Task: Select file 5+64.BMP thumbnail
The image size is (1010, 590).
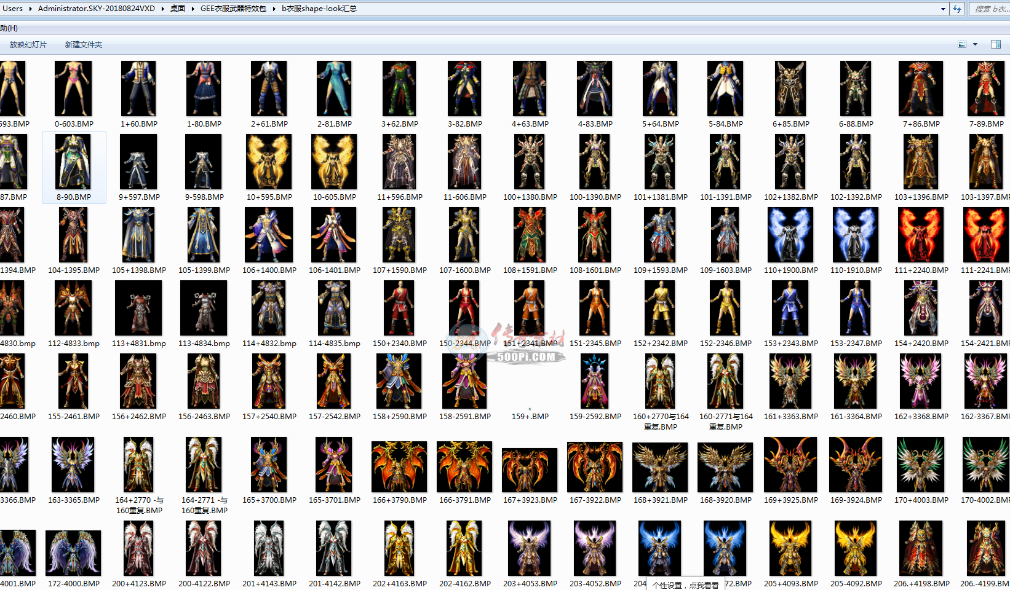Action: point(660,88)
